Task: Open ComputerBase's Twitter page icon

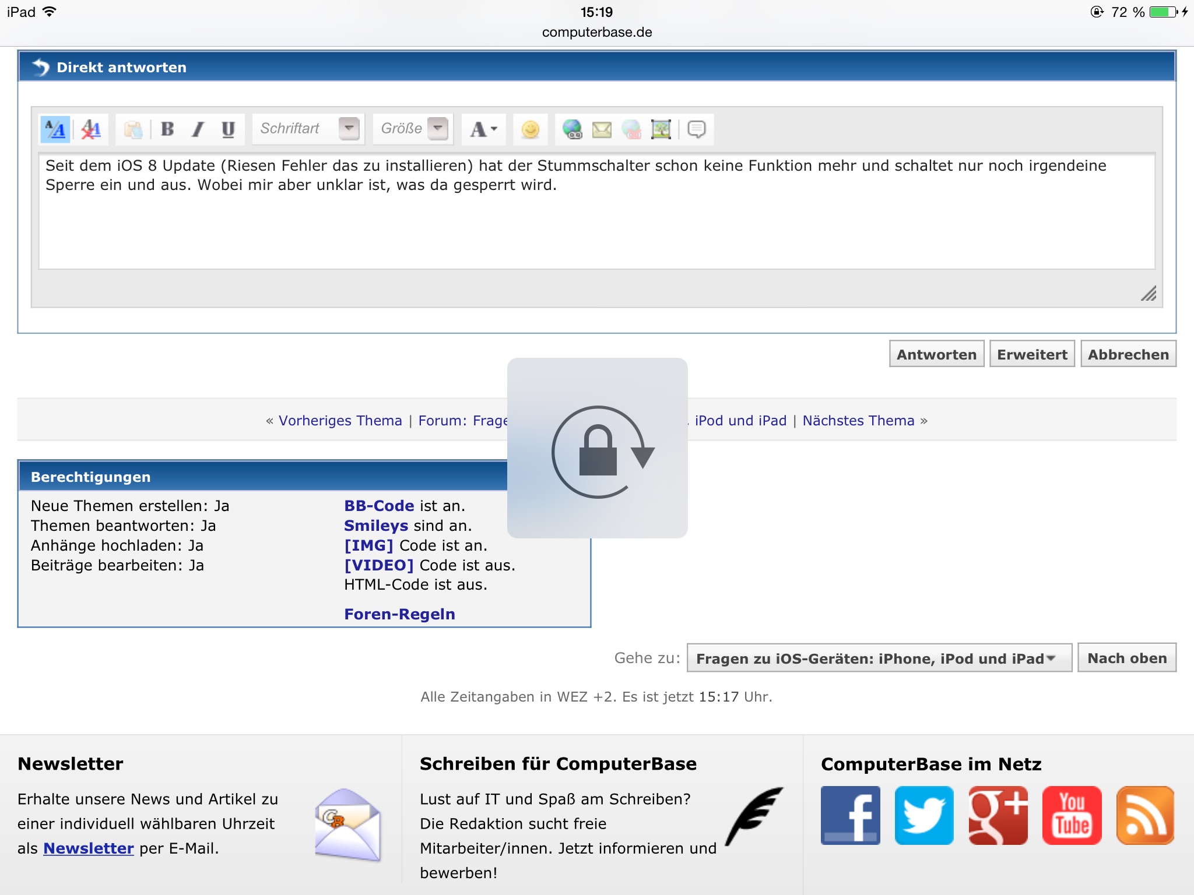Action: pyautogui.click(x=924, y=815)
